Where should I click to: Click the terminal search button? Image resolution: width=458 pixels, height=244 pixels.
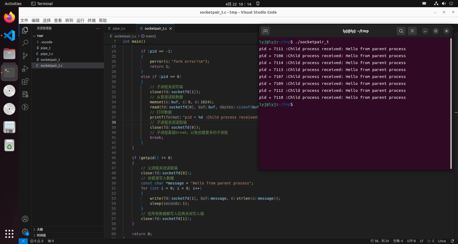(401, 31)
